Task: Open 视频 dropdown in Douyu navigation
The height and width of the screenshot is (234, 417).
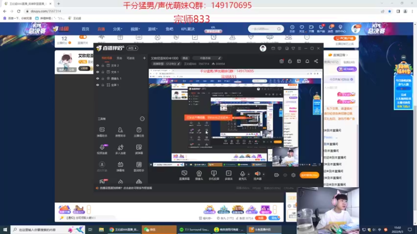Action: 135,29
